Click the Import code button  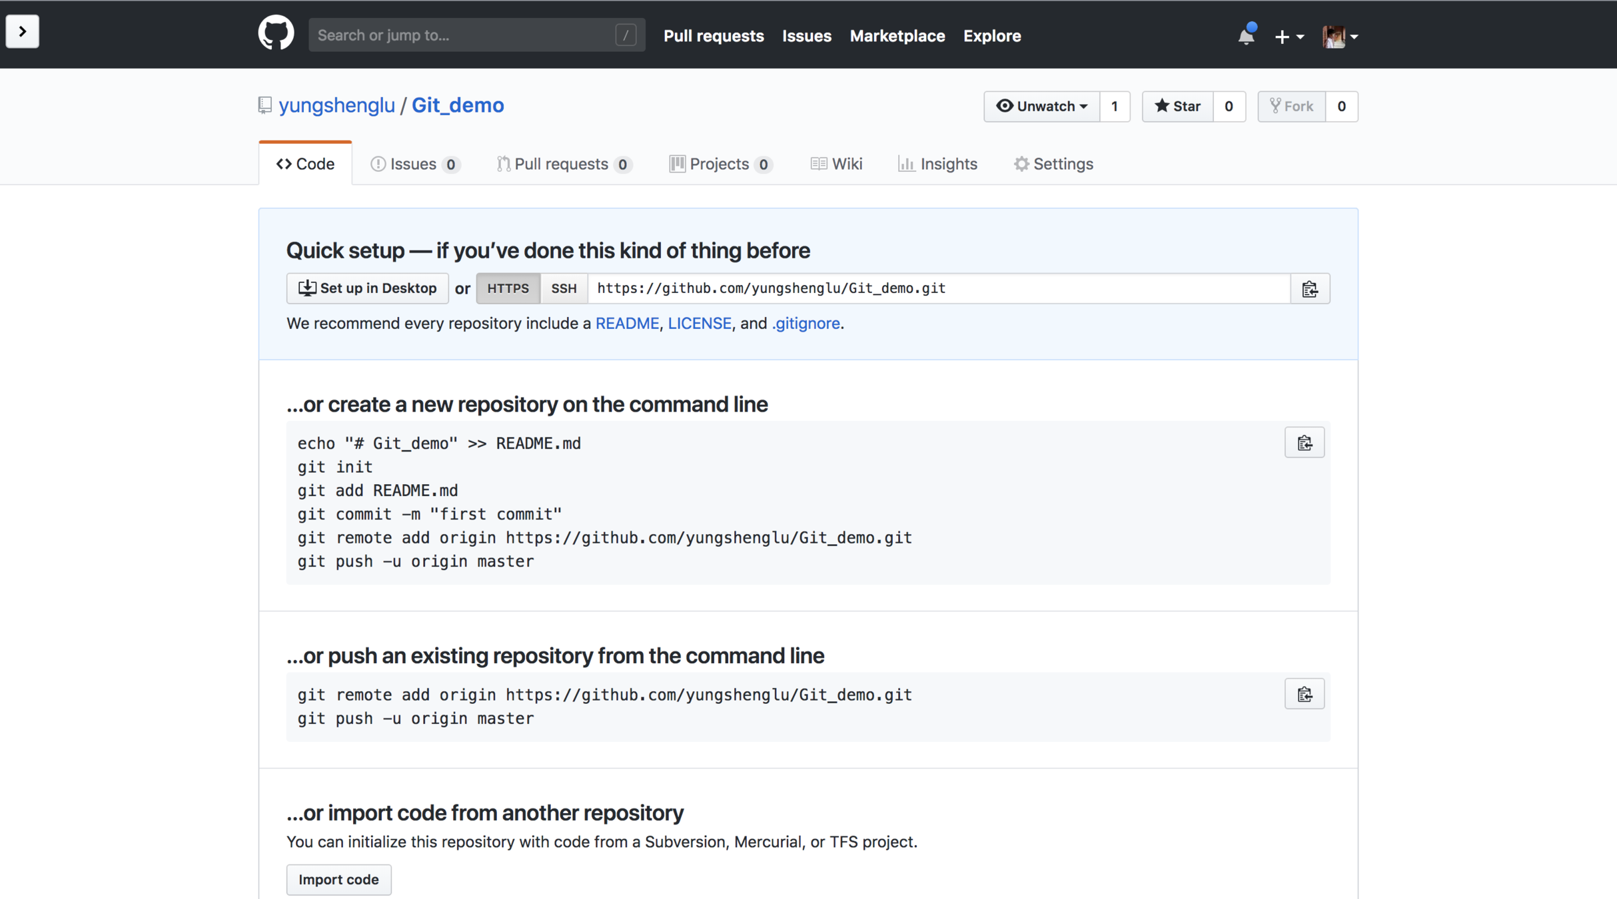coord(338,879)
